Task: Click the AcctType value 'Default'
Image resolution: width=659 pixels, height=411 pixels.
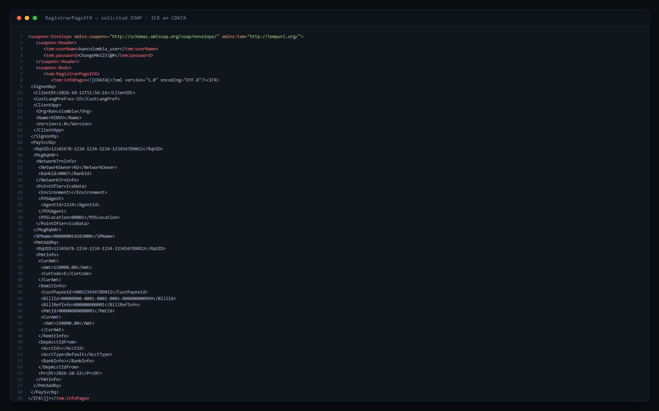Action: (75, 354)
